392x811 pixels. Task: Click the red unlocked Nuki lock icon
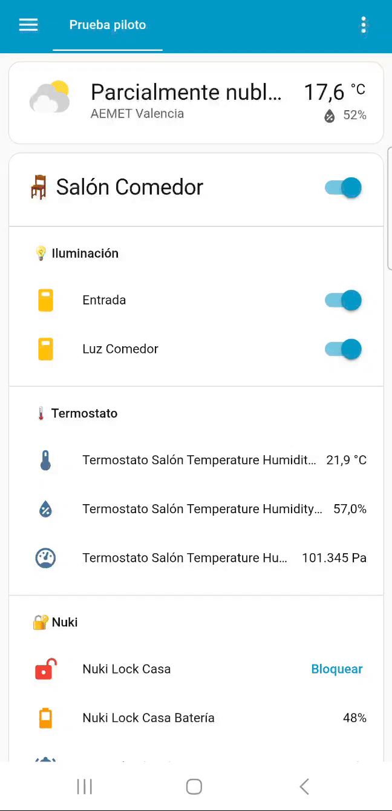(46, 669)
